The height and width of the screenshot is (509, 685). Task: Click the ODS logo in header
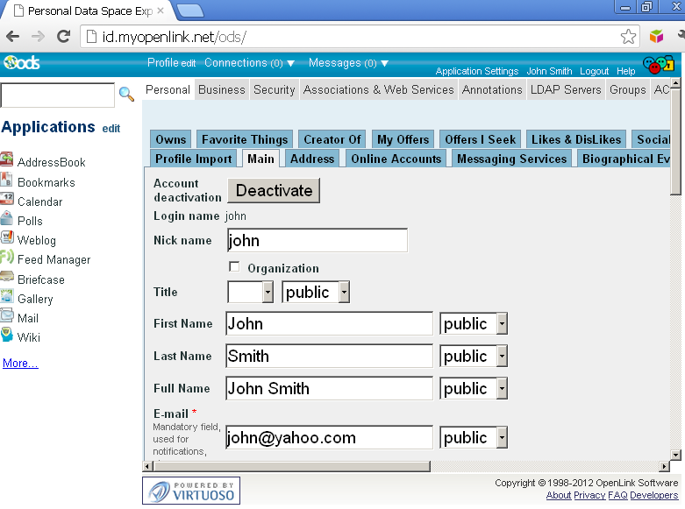21,63
